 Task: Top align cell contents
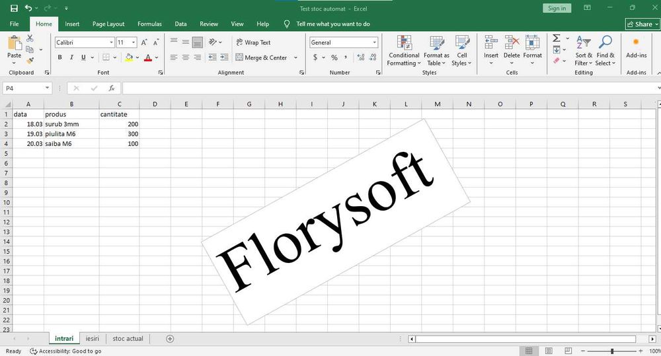174,42
